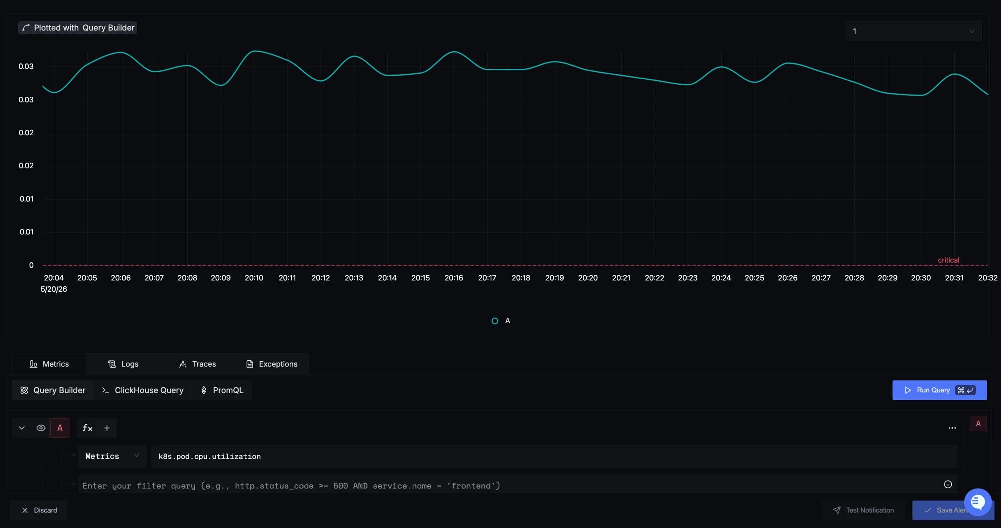Switch to the Exceptions tab
The image size is (1001, 528).
tap(272, 364)
